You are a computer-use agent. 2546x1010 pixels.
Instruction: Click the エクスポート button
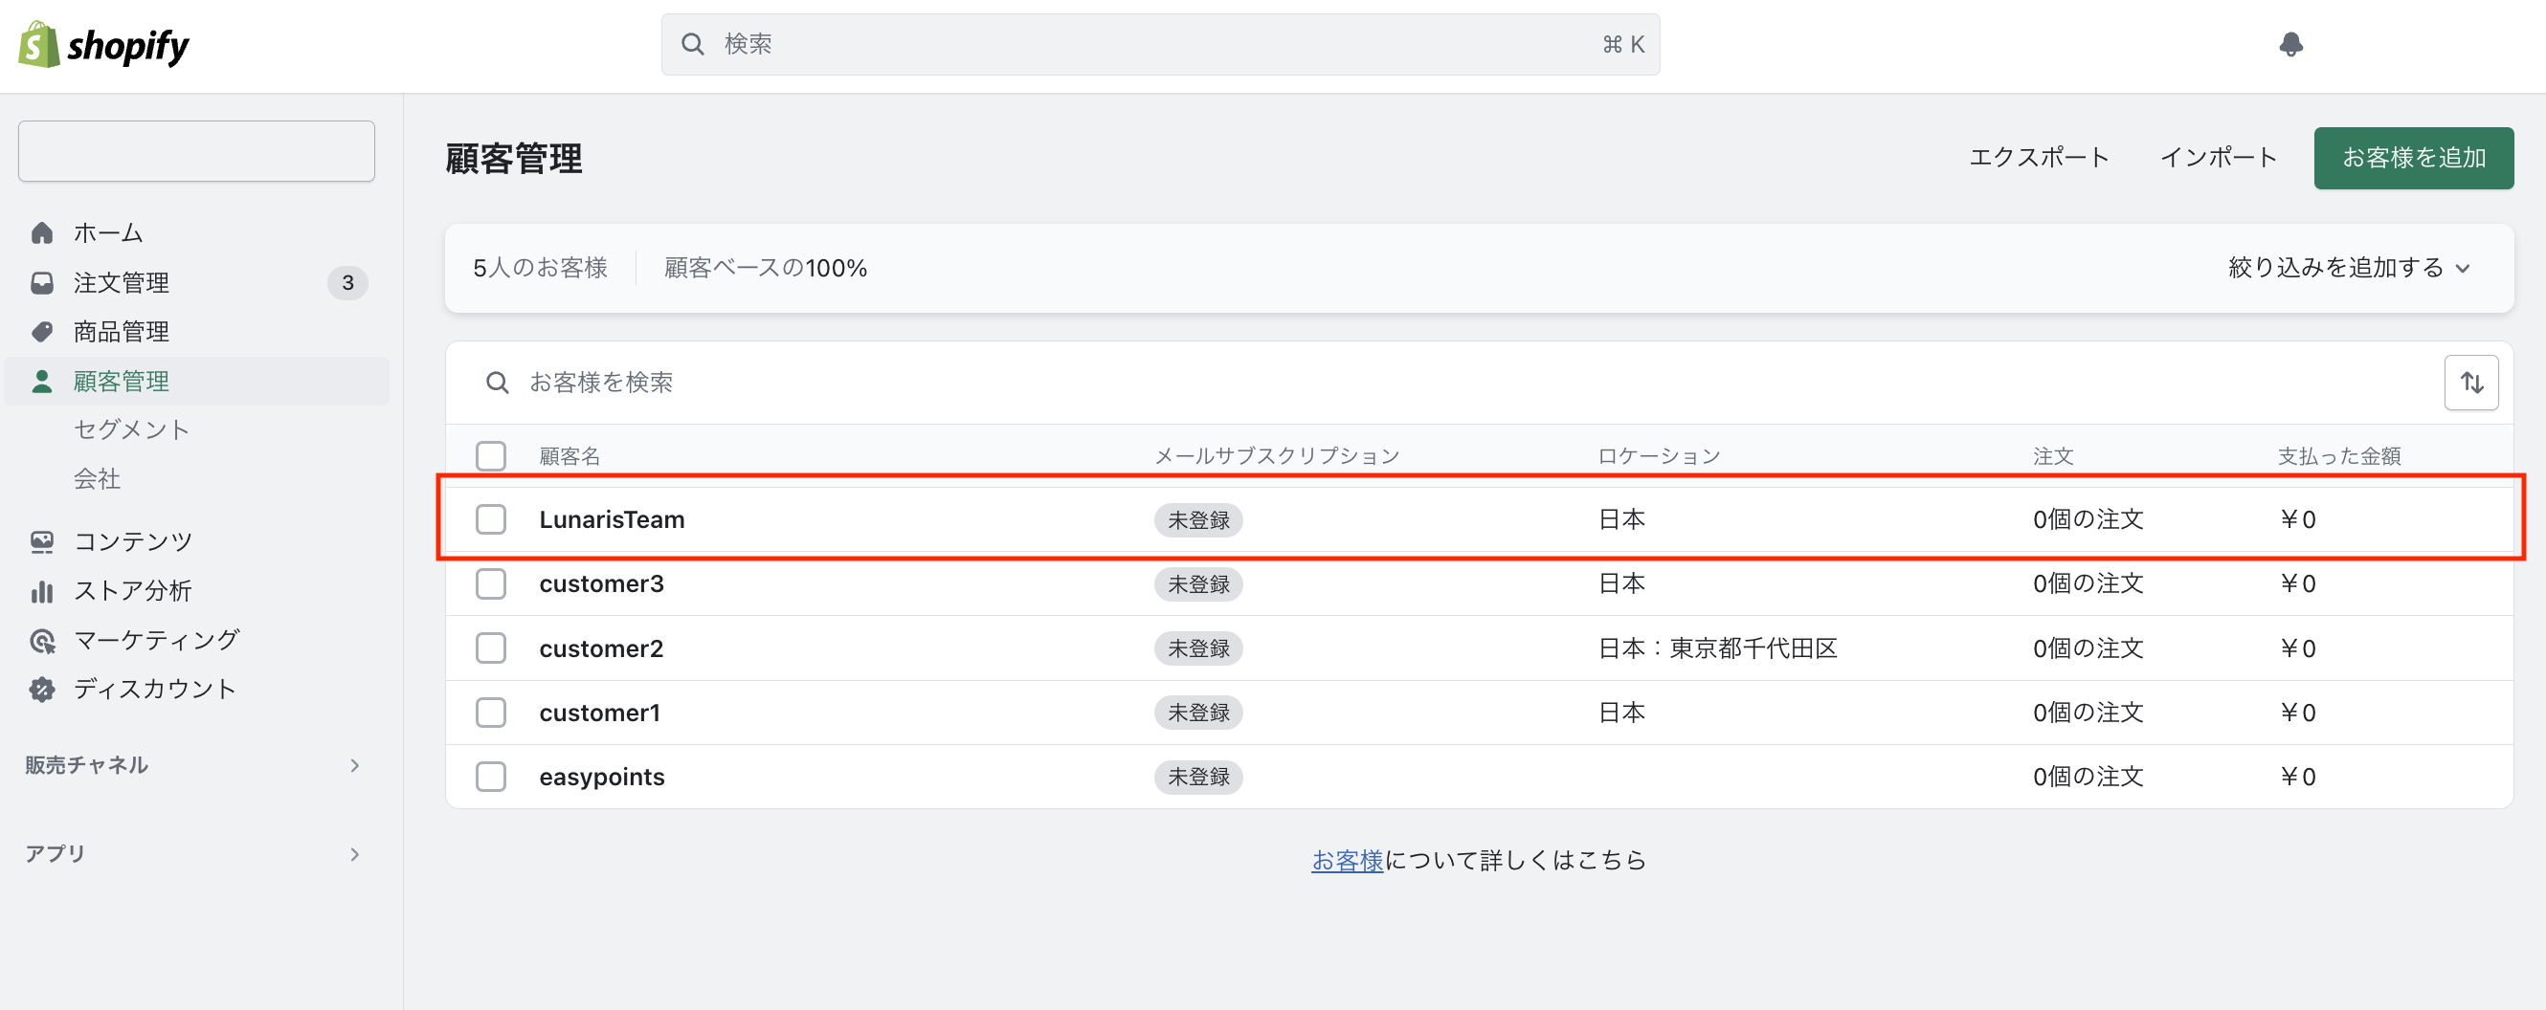point(2038,158)
